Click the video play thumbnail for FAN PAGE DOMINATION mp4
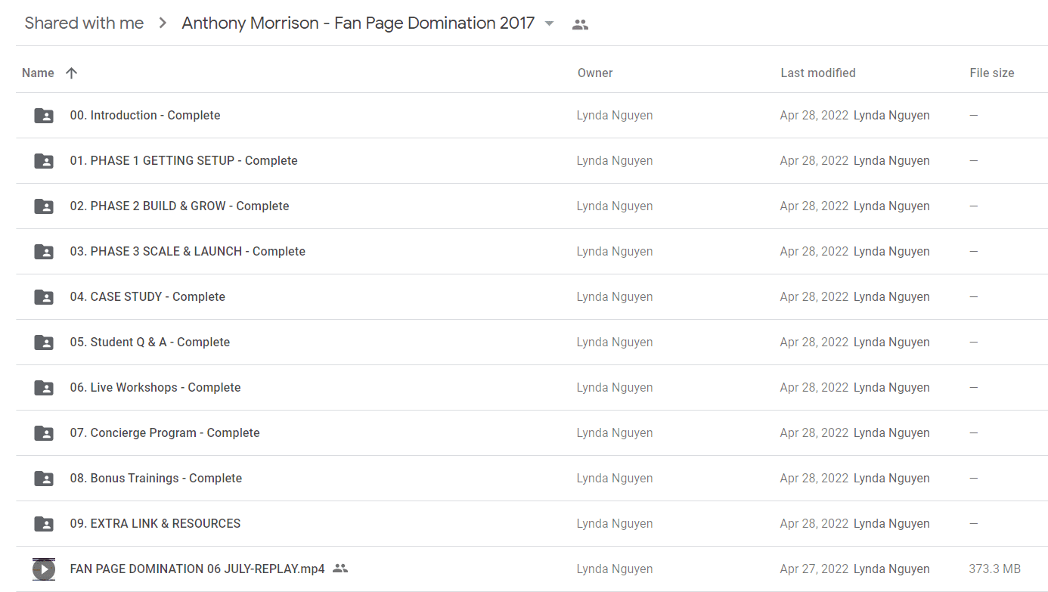 pyautogui.click(x=44, y=569)
